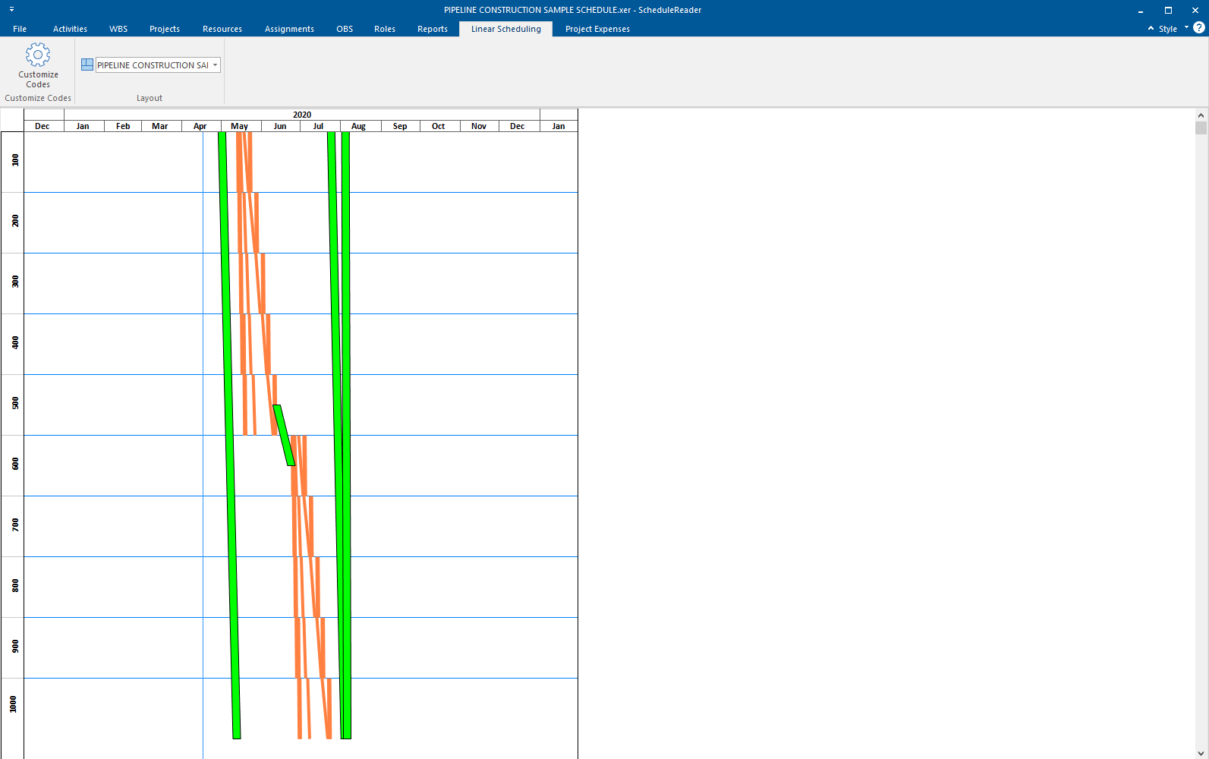Grab the vertical scrollbar thumb
The width and height of the screenshot is (1209, 759).
tap(1201, 128)
